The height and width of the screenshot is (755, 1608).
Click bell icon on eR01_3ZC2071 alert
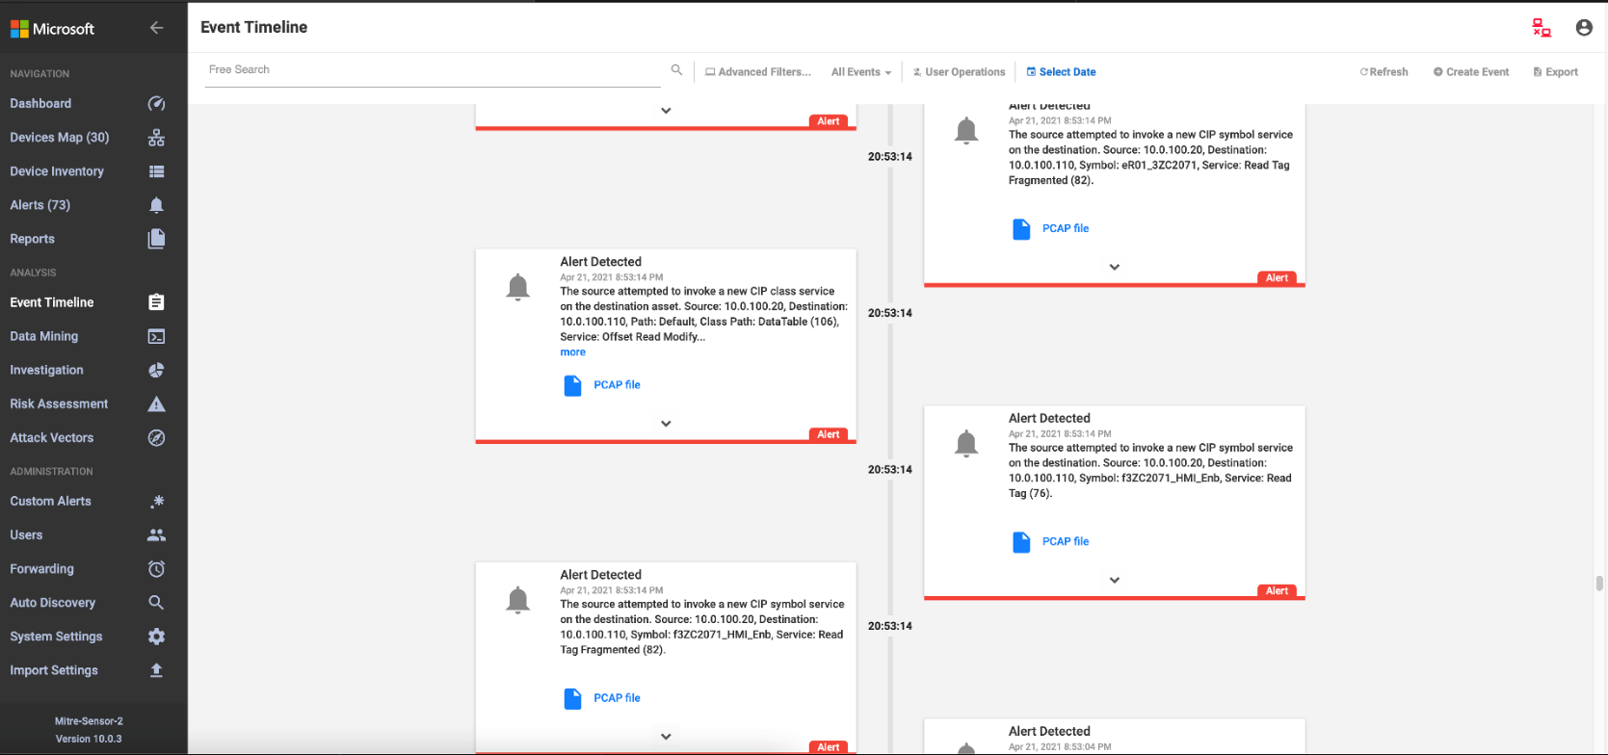(x=966, y=130)
